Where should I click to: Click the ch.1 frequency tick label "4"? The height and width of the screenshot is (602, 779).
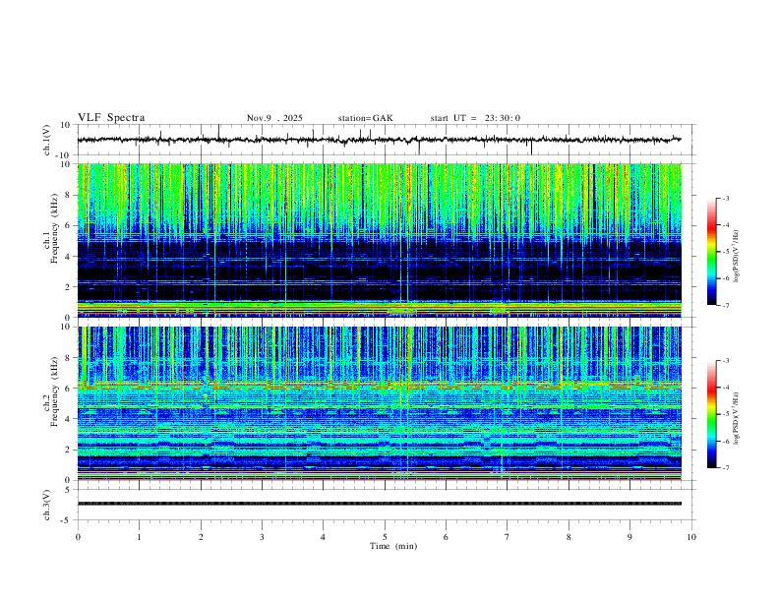(x=69, y=257)
